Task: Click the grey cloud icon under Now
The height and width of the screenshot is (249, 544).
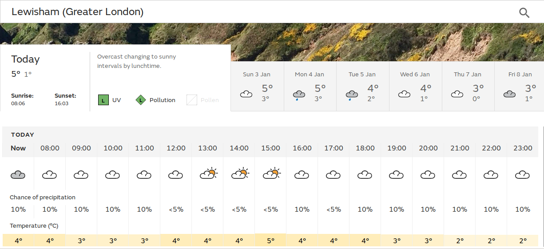Action: point(18,175)
